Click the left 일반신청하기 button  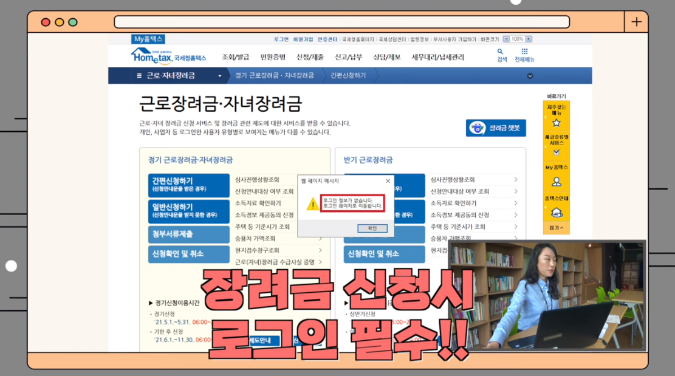click(x=188, y=211)
